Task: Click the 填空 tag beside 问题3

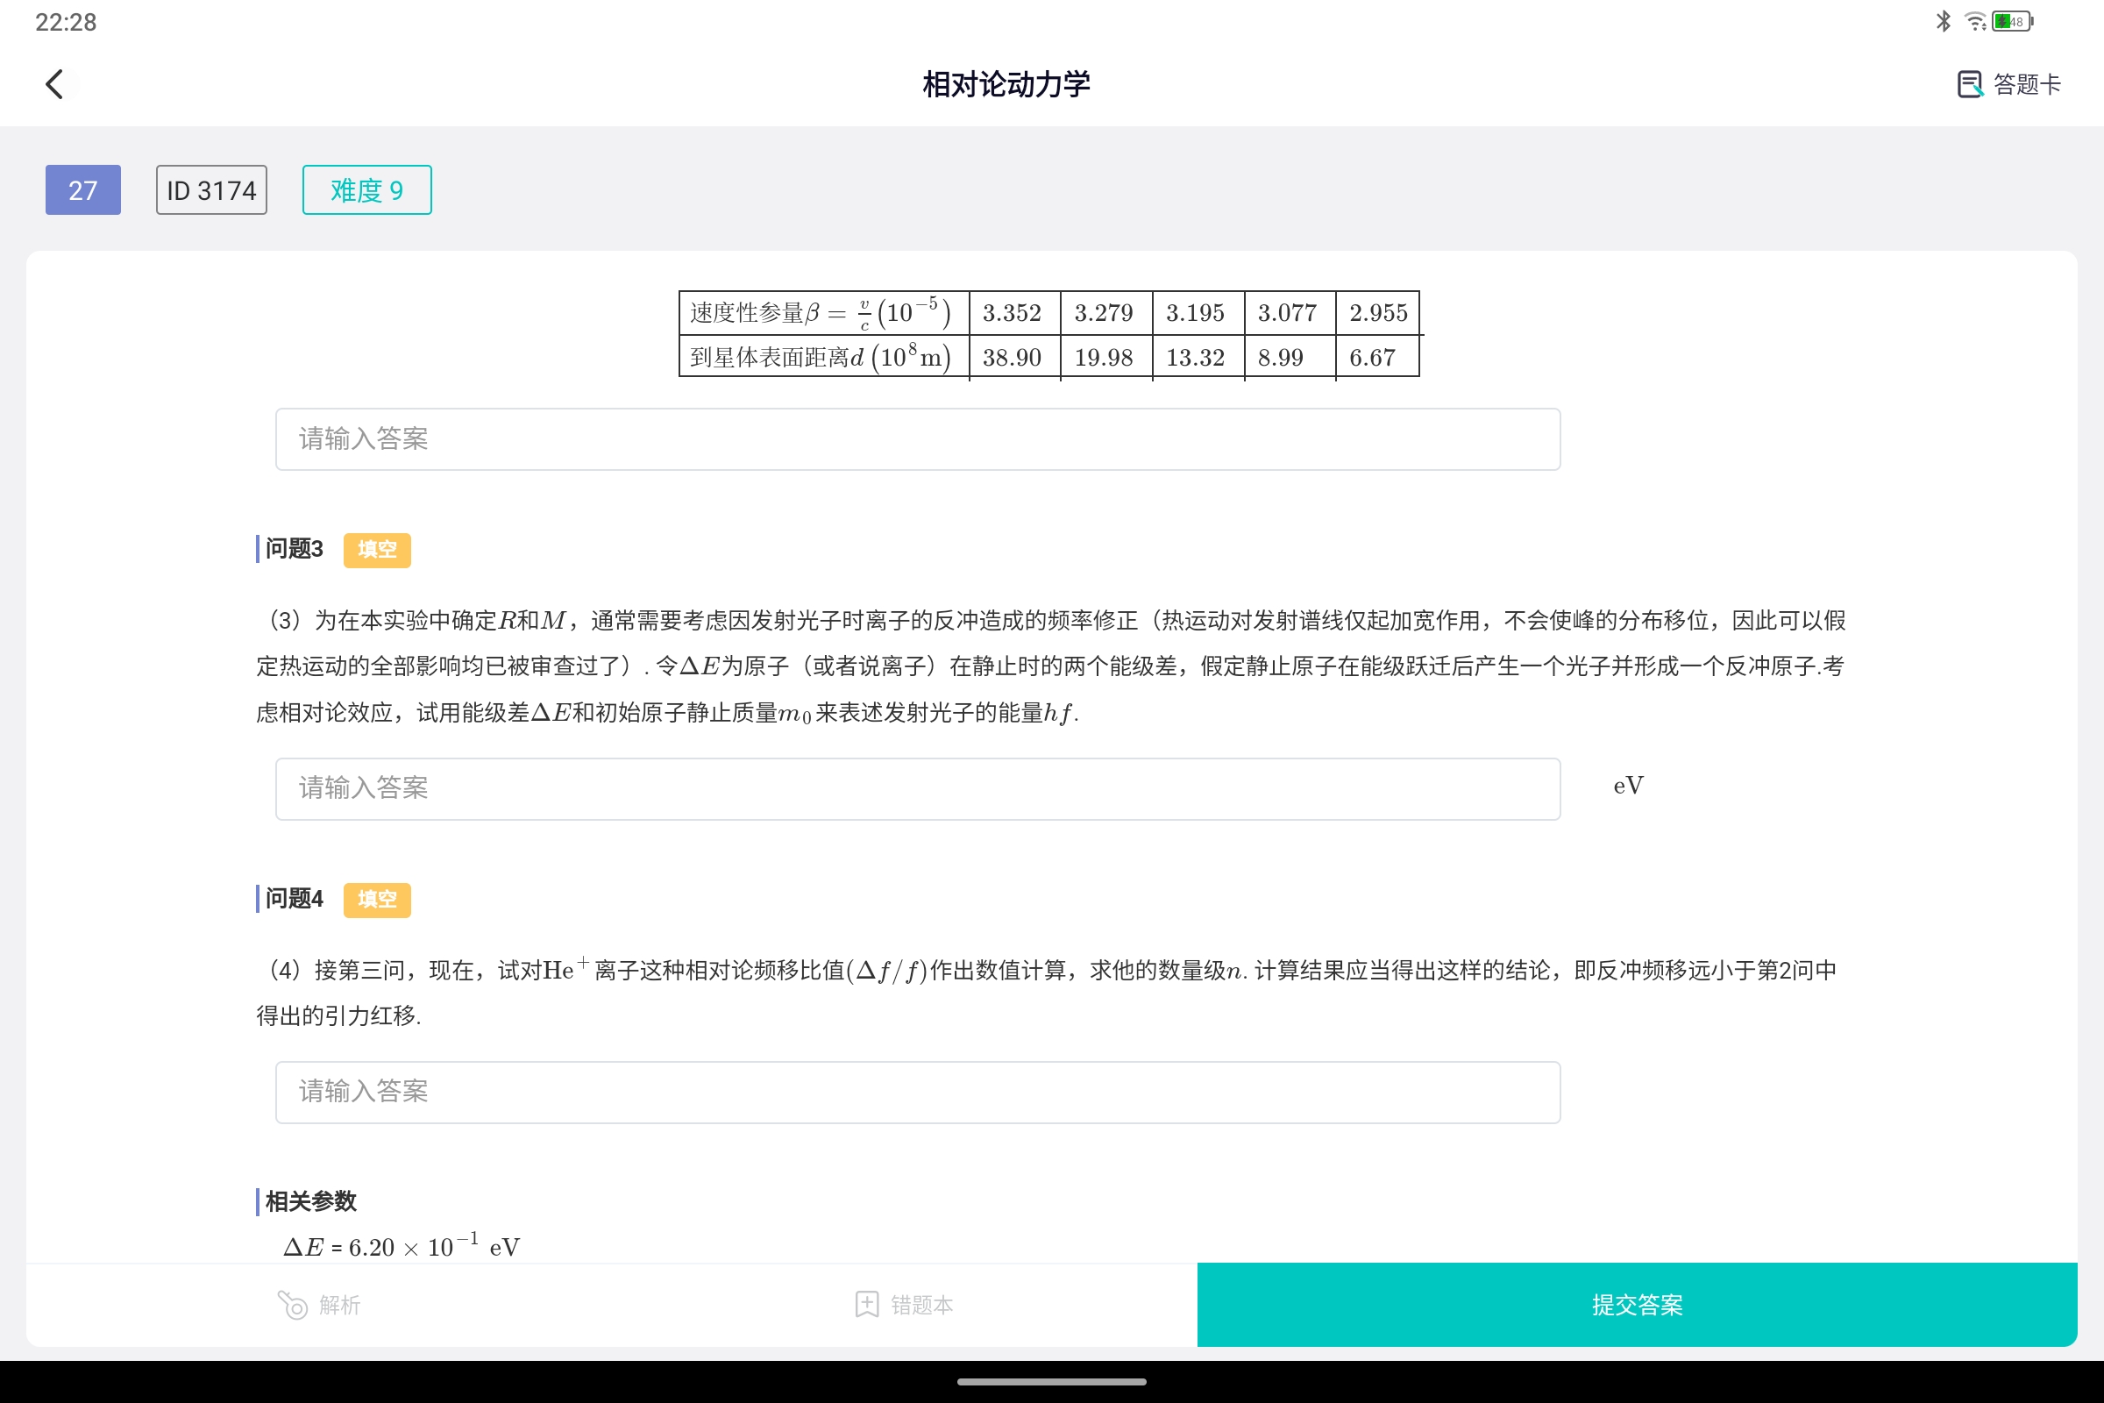Action: [377, 550]
